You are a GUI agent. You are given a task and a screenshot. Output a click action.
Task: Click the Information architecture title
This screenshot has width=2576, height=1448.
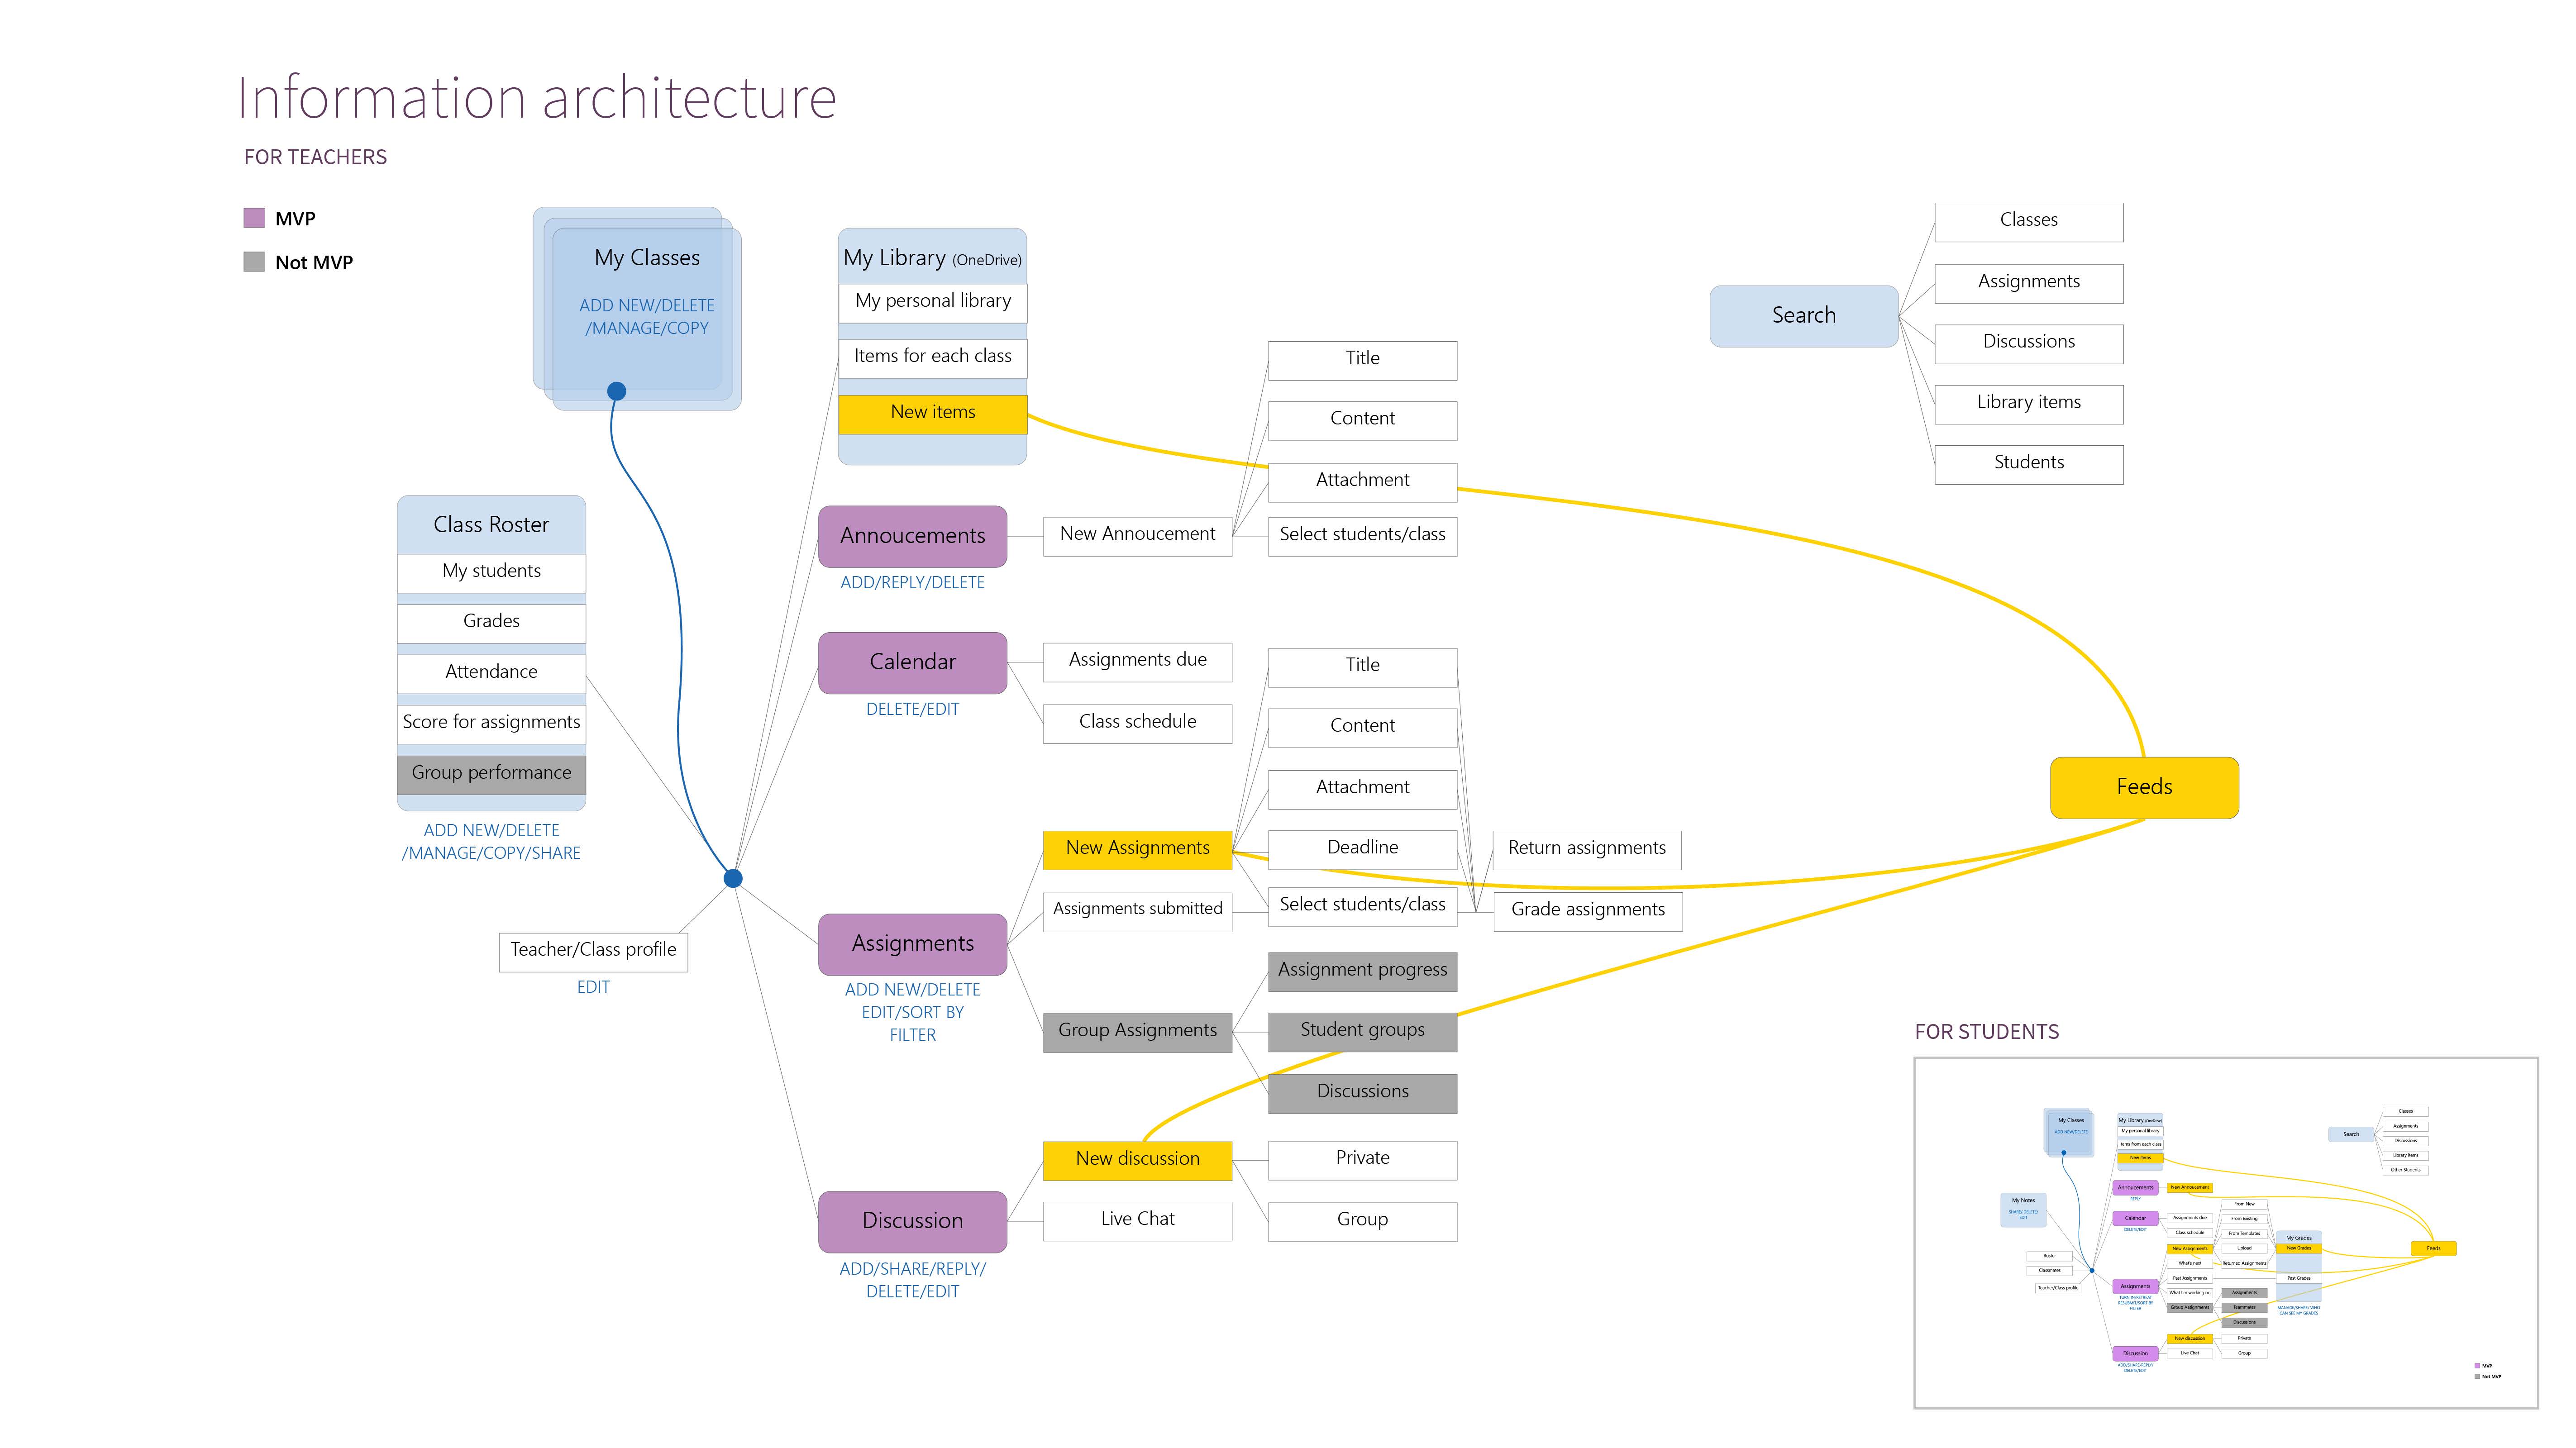pyautogui.click(x=537, y=98)
